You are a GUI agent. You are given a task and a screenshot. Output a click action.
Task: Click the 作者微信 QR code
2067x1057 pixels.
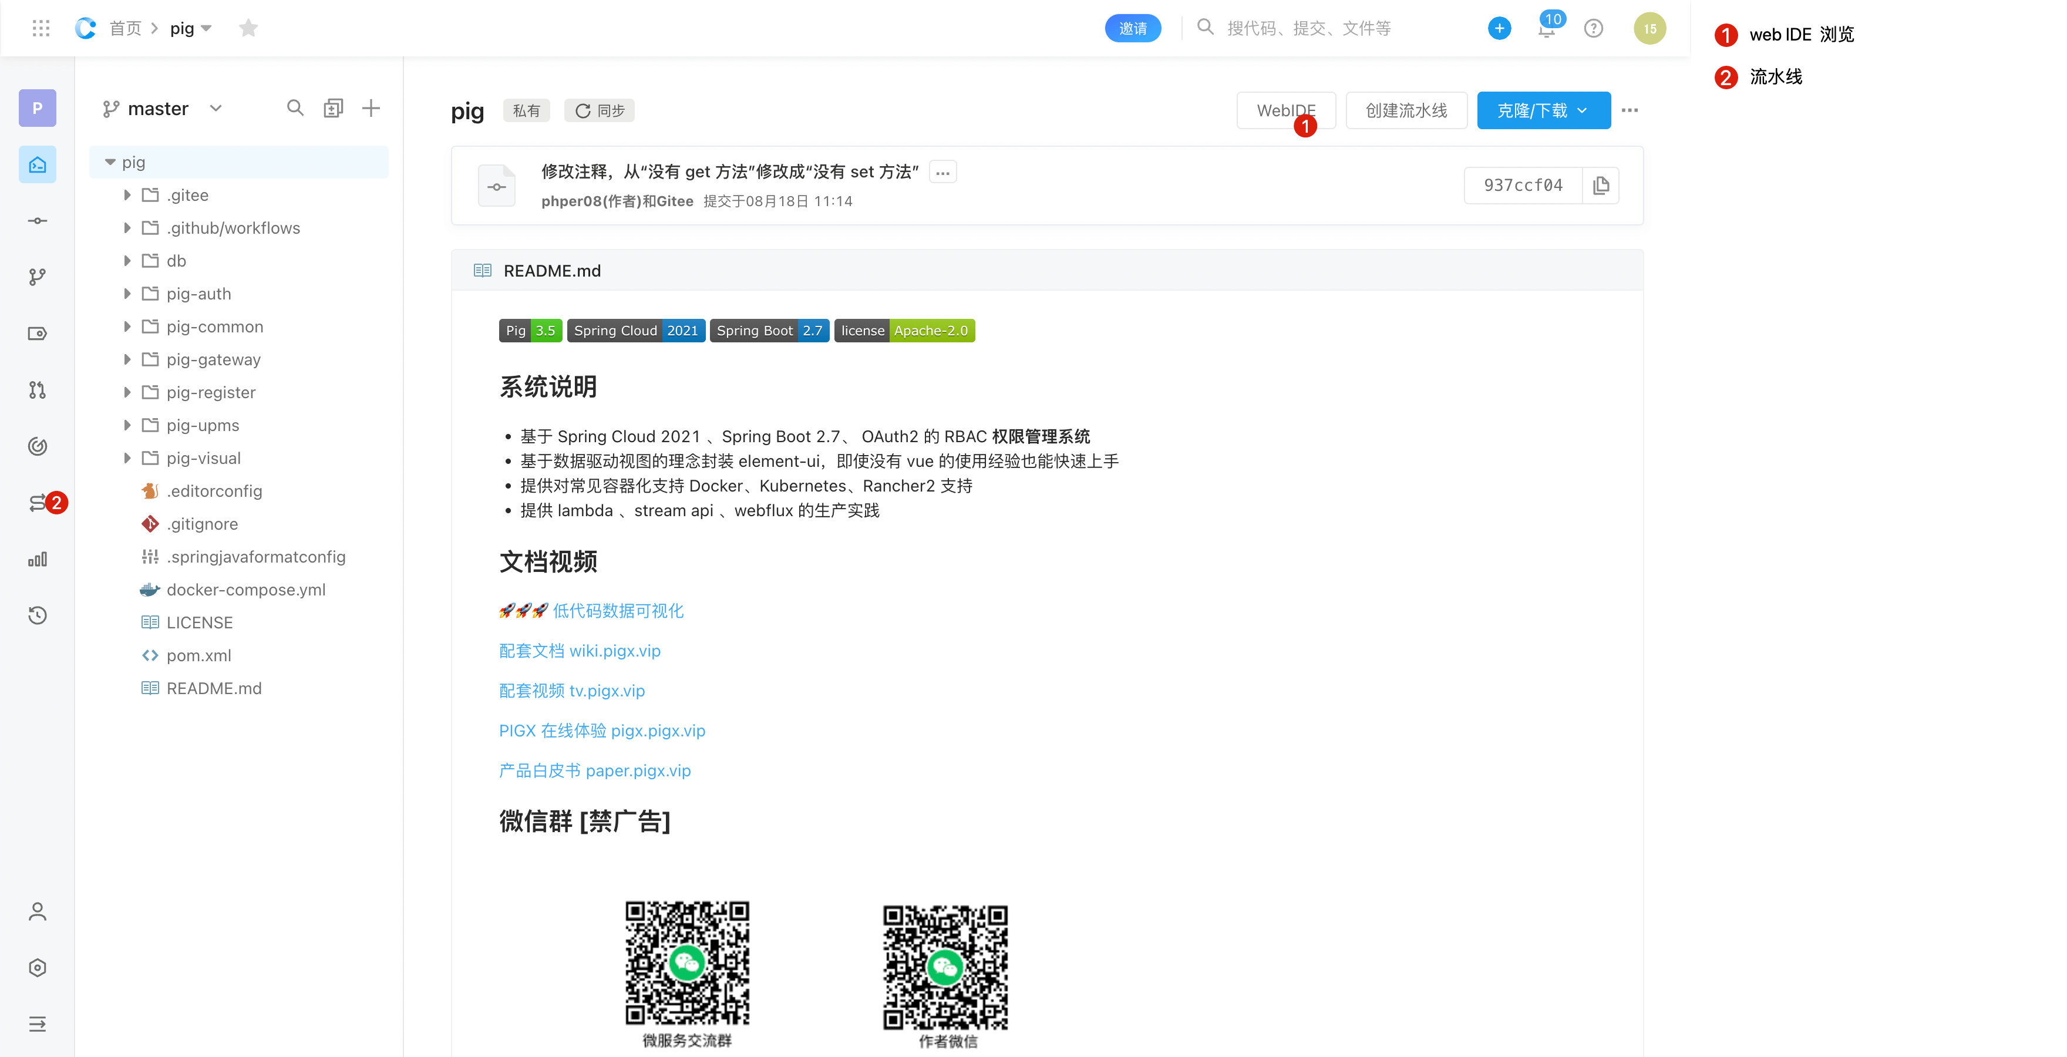pyautogui.click(x=945, y=967)
